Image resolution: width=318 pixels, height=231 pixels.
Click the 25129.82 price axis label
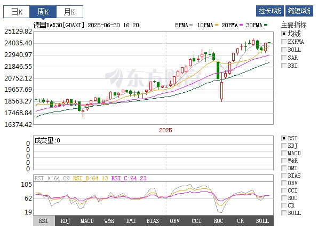tap(18, 31)
